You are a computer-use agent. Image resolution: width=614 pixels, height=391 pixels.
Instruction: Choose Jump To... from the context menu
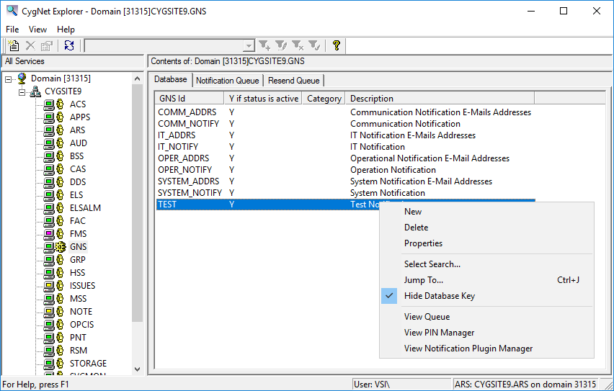[424, 280]
